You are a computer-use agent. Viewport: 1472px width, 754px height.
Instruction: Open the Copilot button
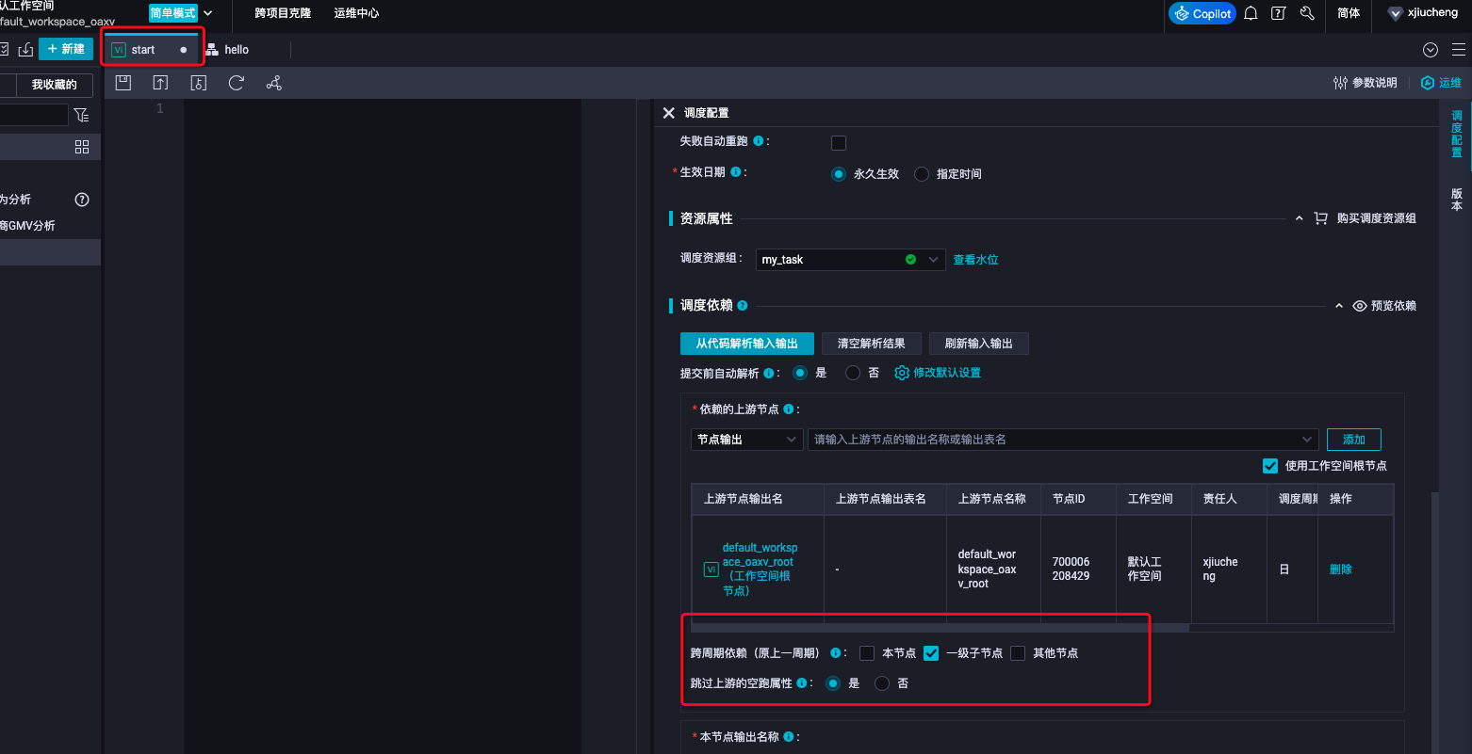pyautogui.click(x=1202, y=13)
